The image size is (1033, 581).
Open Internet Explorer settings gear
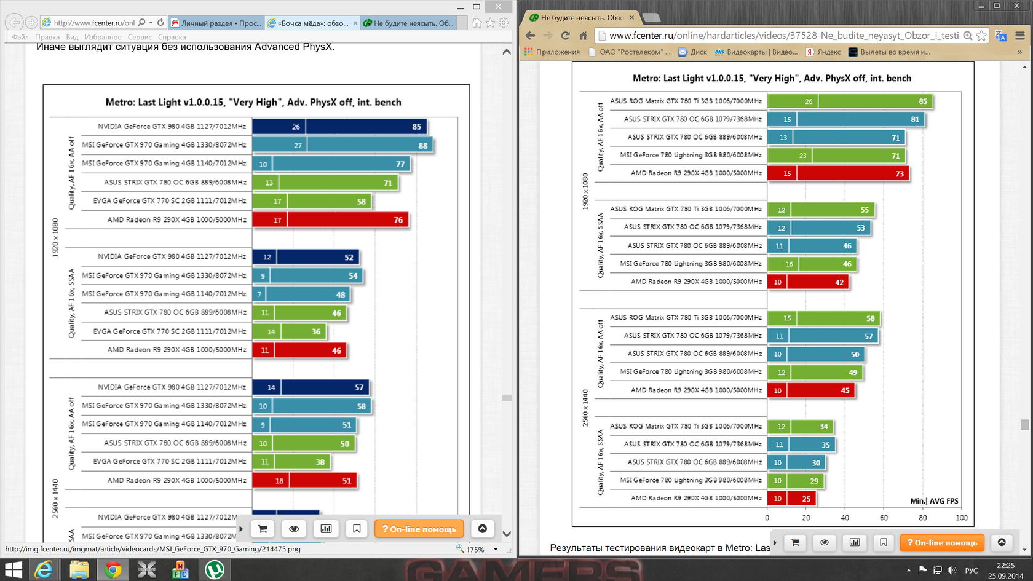pos(504,23)
